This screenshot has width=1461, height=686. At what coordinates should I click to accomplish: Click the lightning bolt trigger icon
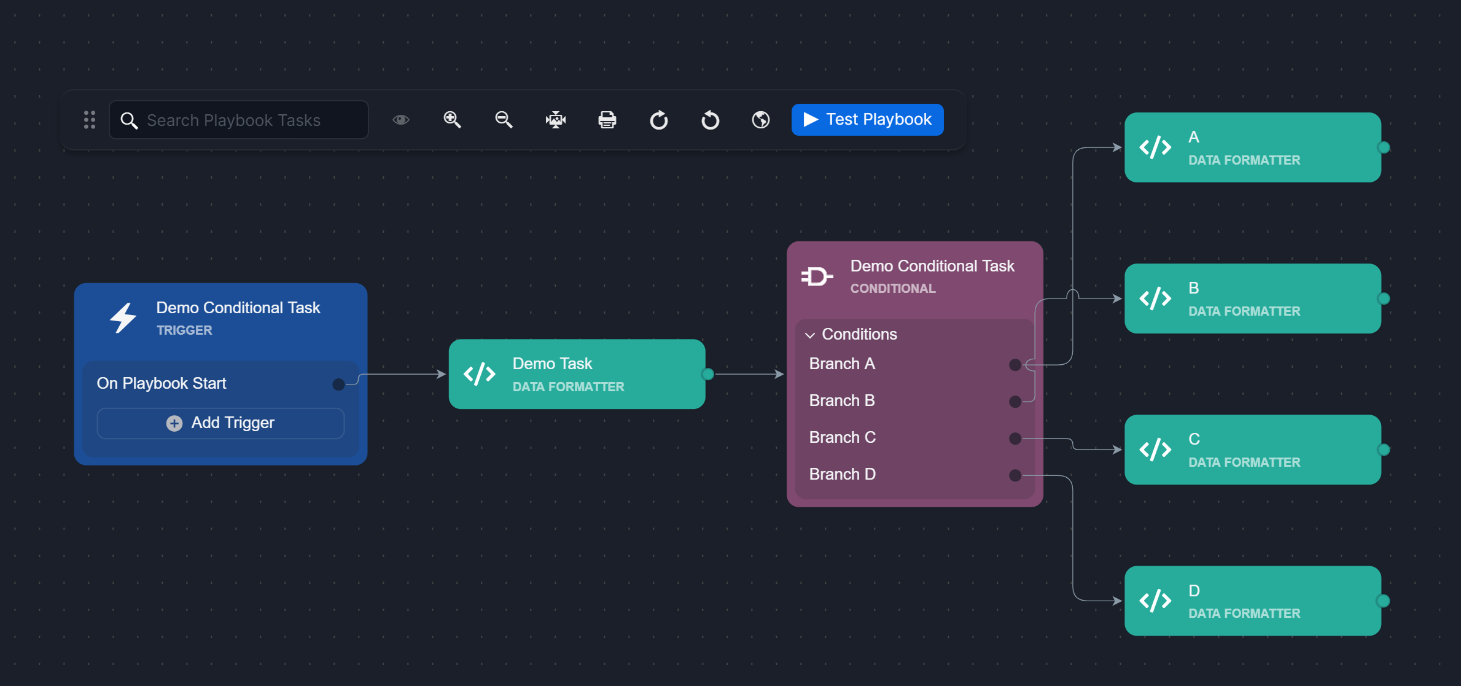(x=123, y=318)
